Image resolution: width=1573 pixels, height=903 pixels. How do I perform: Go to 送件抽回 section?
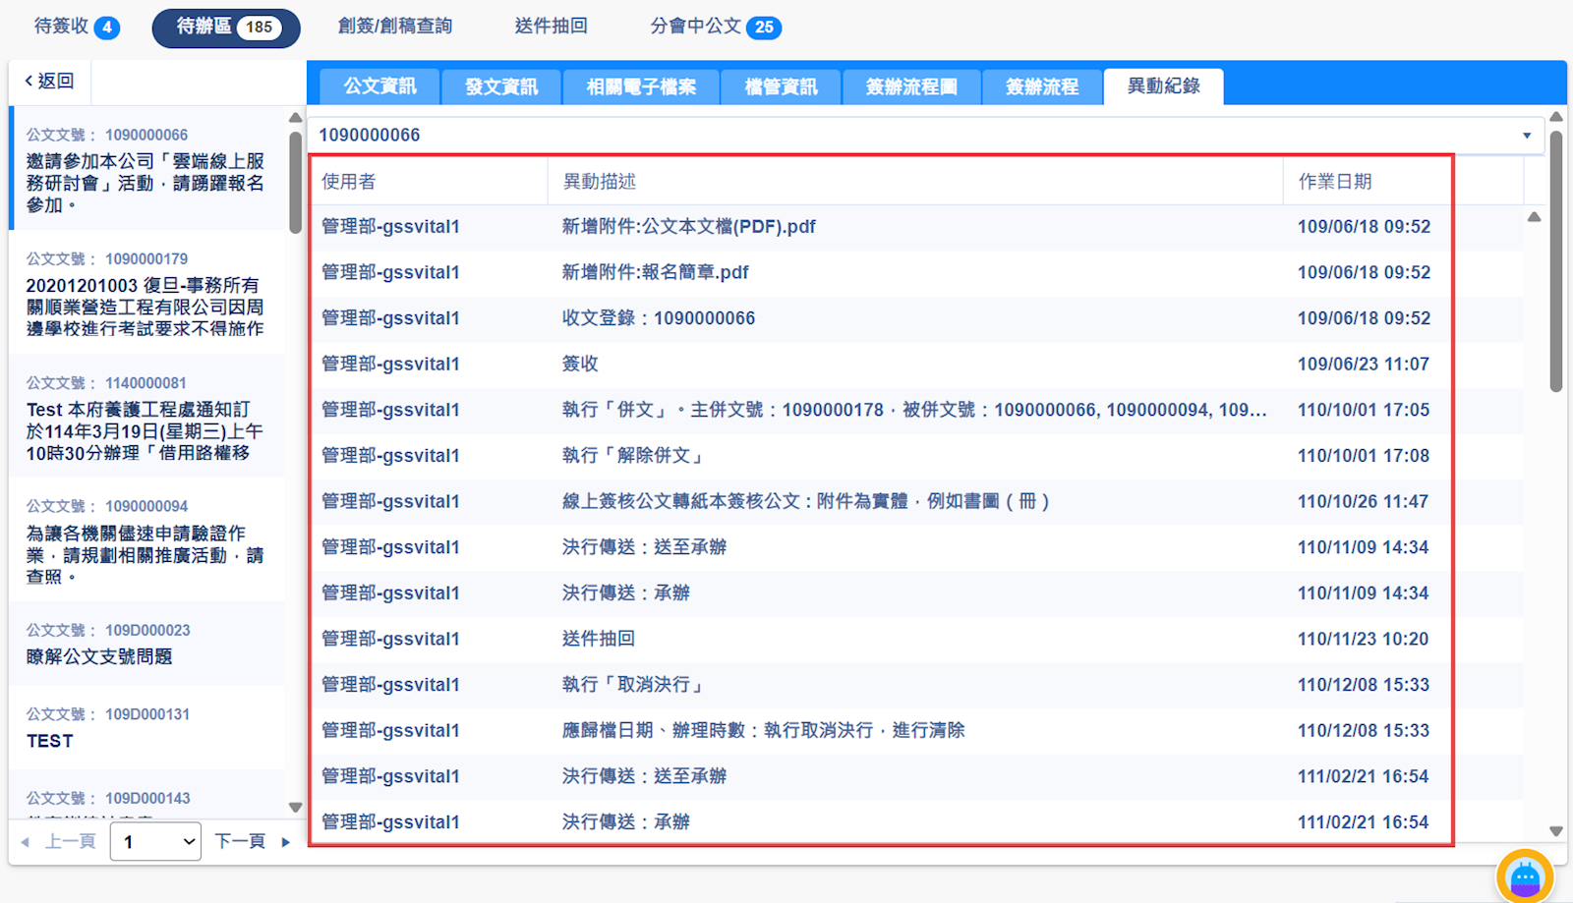[551, 27]
